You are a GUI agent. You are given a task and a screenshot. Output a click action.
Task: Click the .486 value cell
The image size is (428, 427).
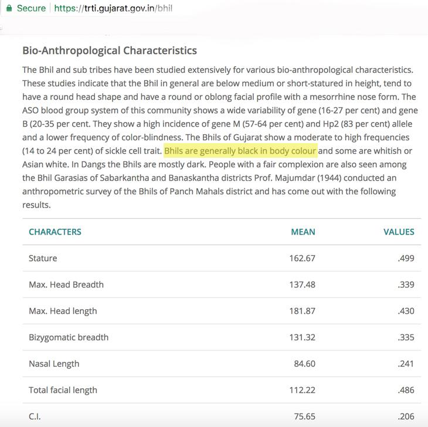point(406,390)
